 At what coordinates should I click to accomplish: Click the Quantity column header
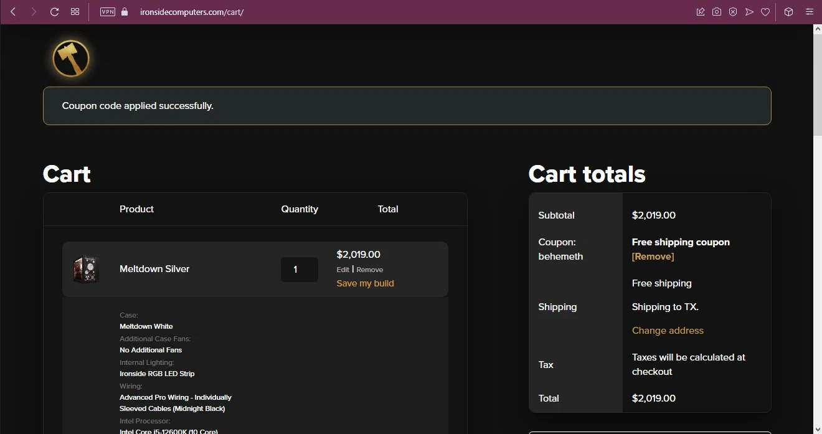tap(300, 209)
